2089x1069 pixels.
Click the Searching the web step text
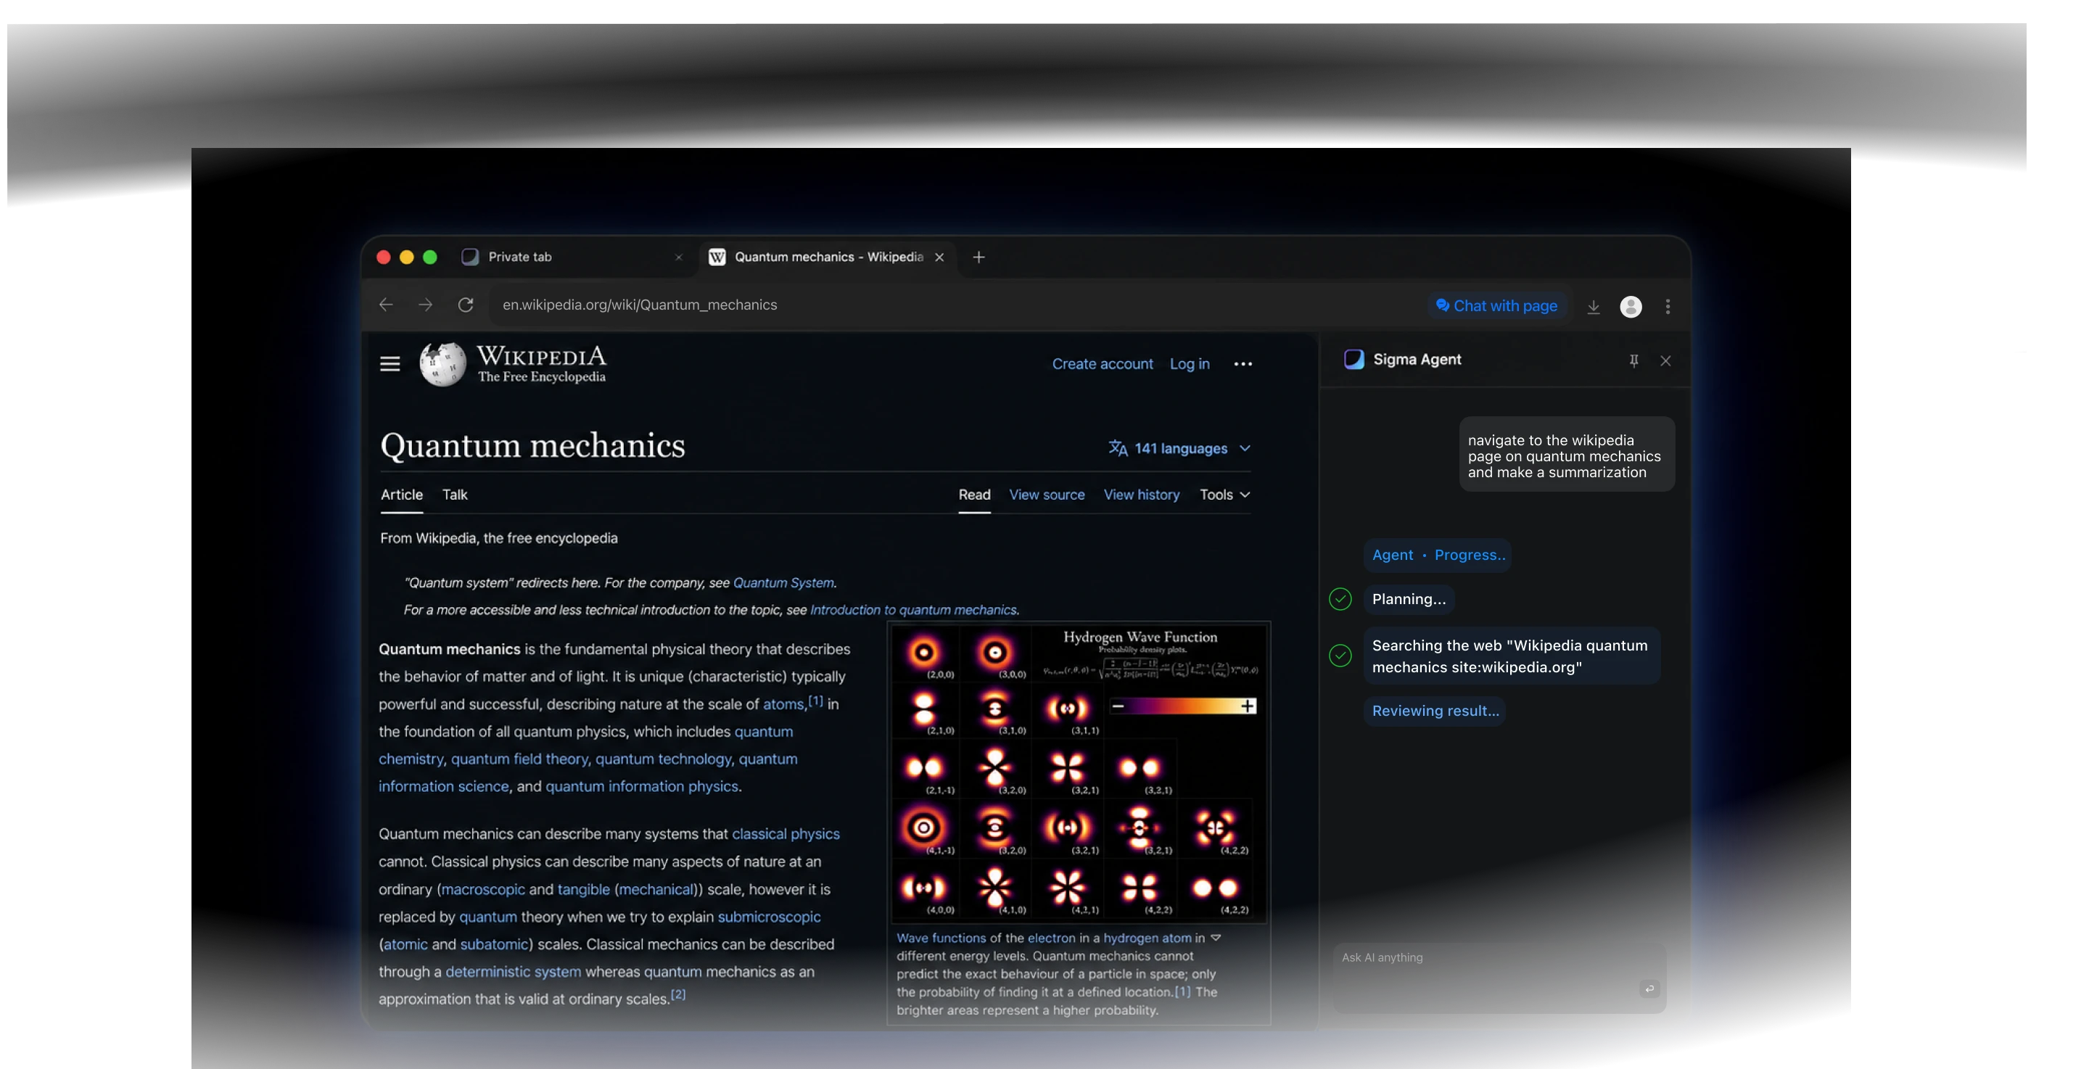coord(1510,656)
